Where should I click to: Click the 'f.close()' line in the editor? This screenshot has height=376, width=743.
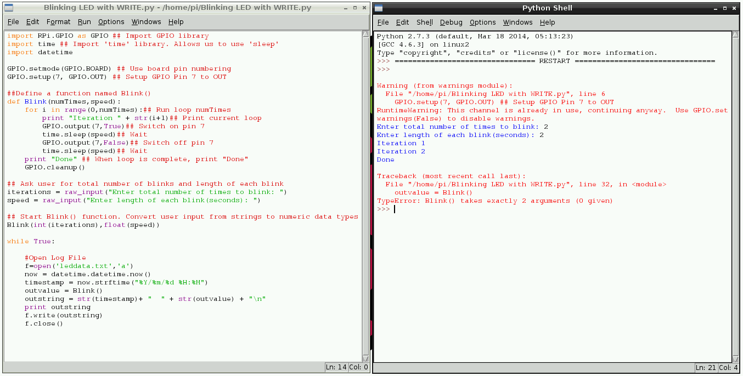click(x=44, y=324)
